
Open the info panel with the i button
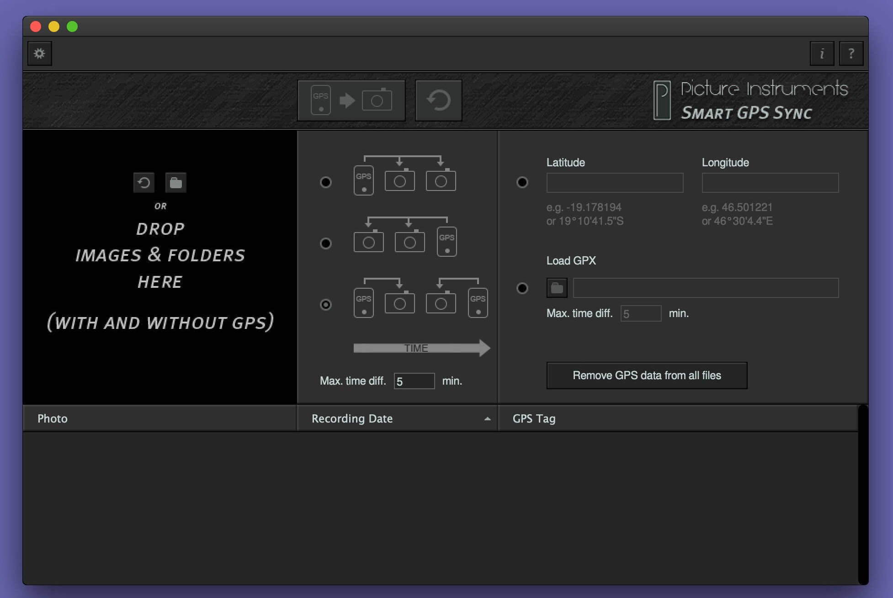point(822,53)
